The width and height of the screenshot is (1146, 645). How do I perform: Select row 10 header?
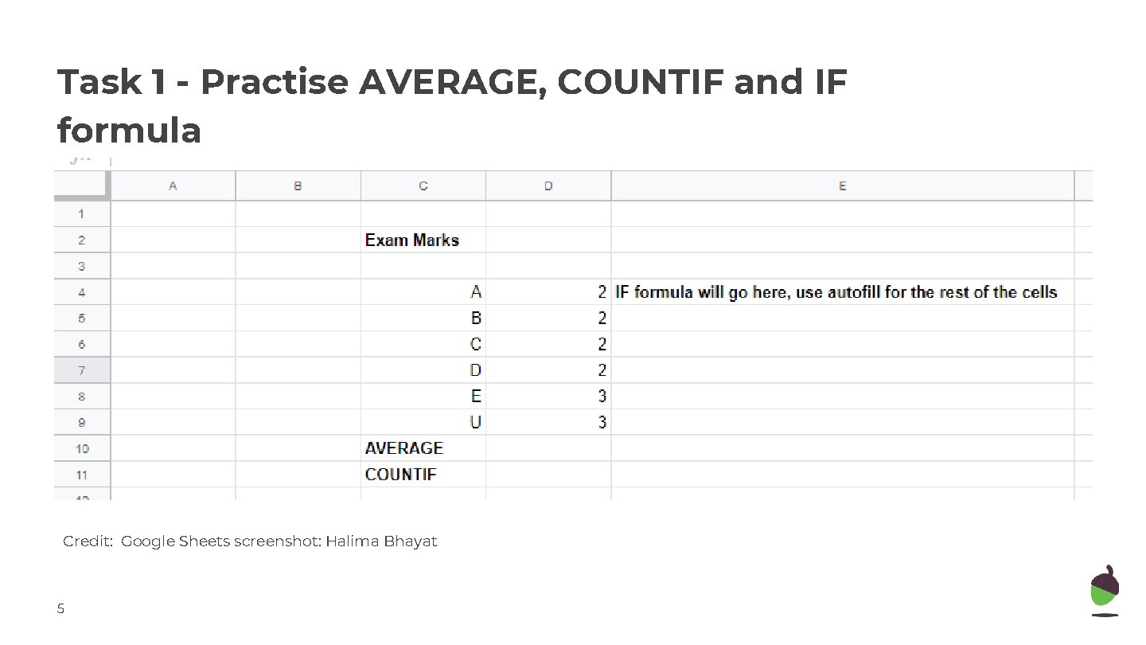coord(82,448)
